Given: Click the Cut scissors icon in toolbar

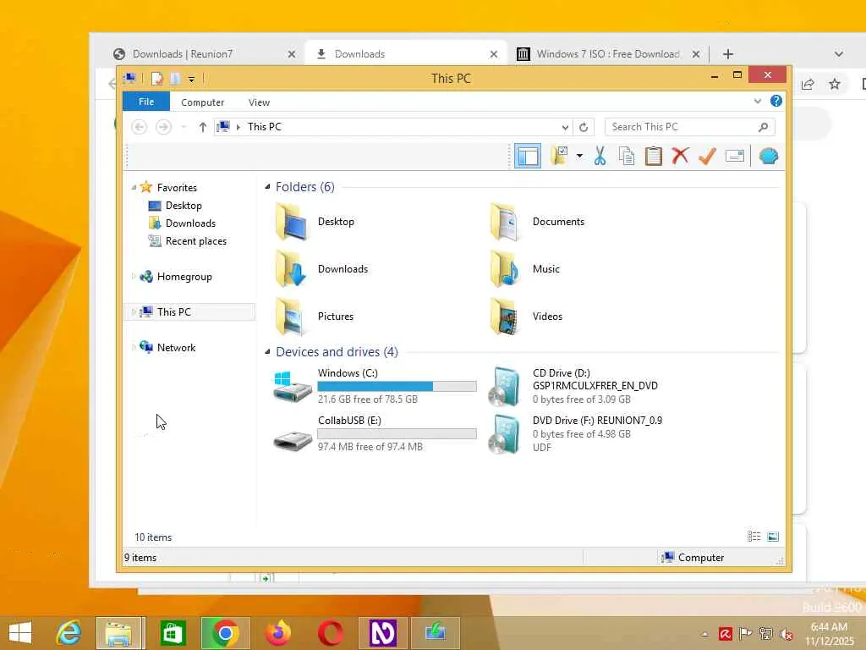Looking at the screenshot, I should tap(600, 157).
